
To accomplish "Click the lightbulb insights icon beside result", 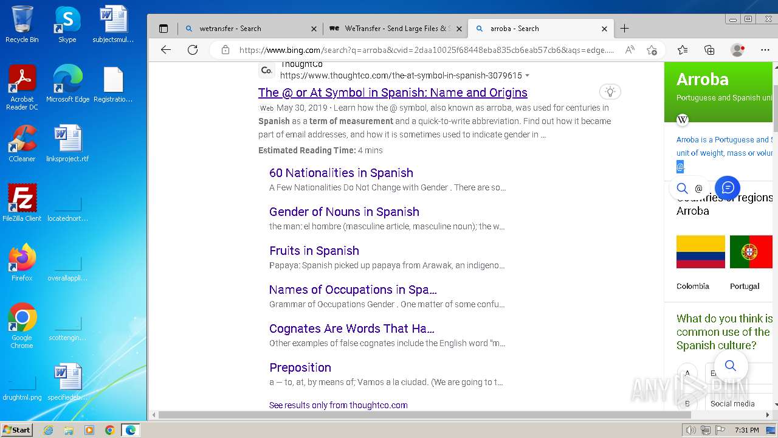I will [610, 92].
